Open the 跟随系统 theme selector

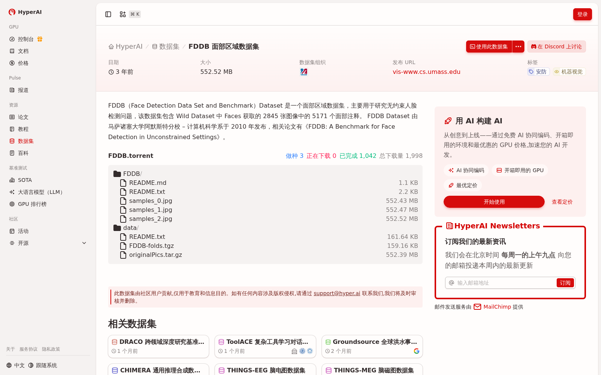coord(42,365)
